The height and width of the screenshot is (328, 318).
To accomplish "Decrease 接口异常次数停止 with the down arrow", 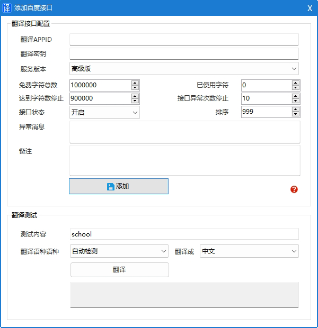I will pos(296,101).
